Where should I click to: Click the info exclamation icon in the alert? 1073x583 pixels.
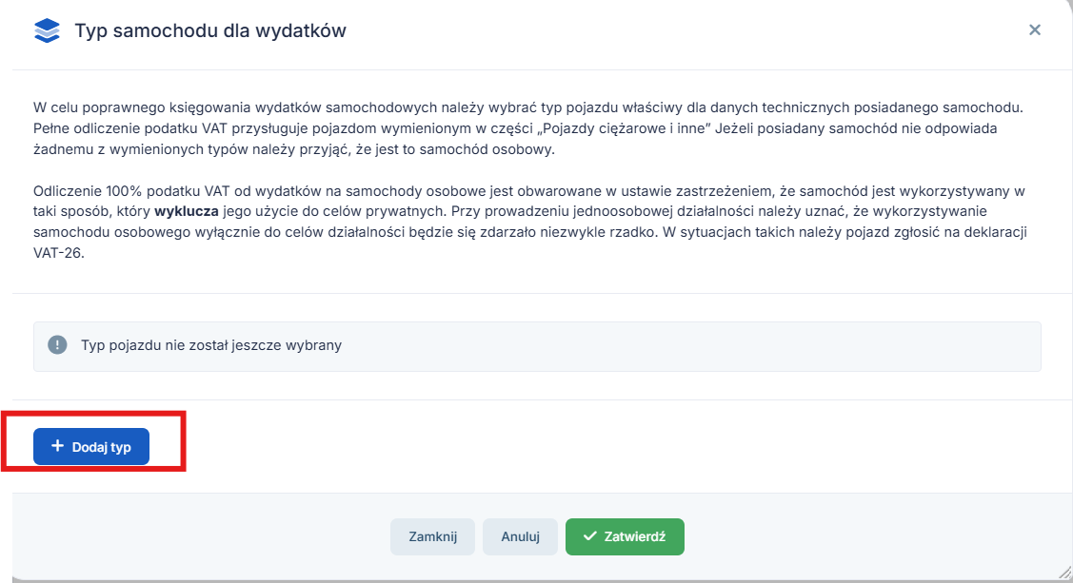(x=58, y=345)
